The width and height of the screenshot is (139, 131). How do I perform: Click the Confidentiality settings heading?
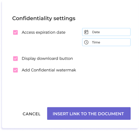click(x=44, y=18)
